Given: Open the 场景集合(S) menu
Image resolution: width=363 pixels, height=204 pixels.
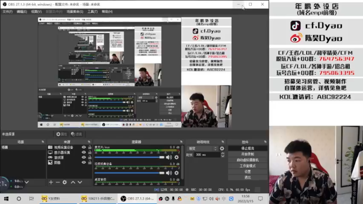Looking at the screenshot, I should pyautogui.click(x=75, y=12).
